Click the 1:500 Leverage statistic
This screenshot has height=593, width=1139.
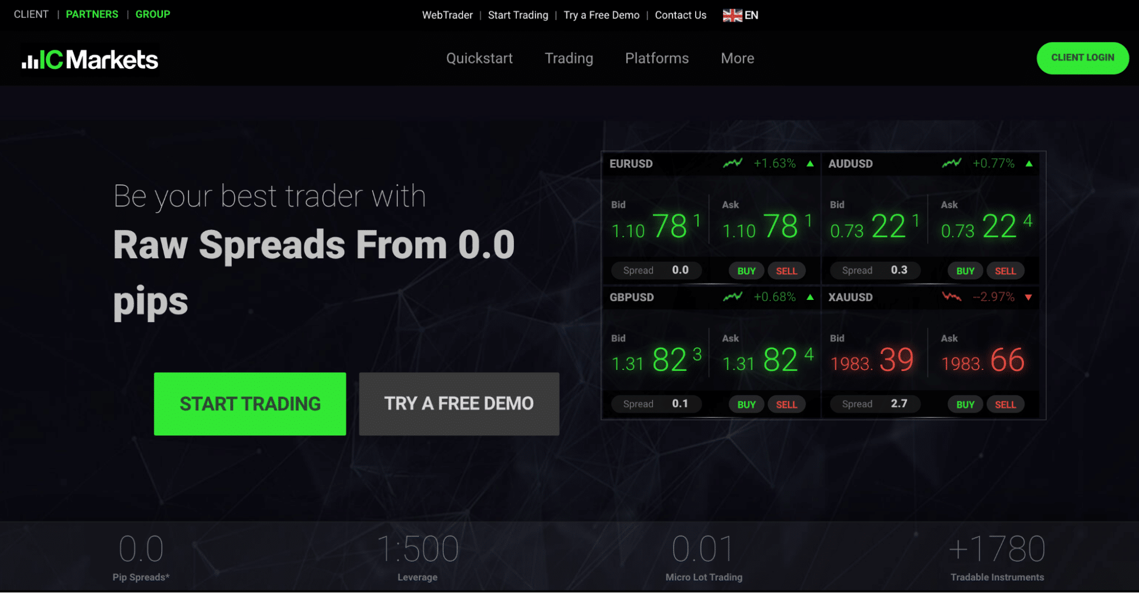click(418, 557)
